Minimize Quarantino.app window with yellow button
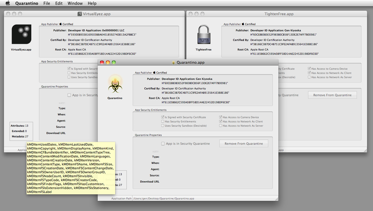373x211 pixels. pyautogui.click(x=108, y=62)
